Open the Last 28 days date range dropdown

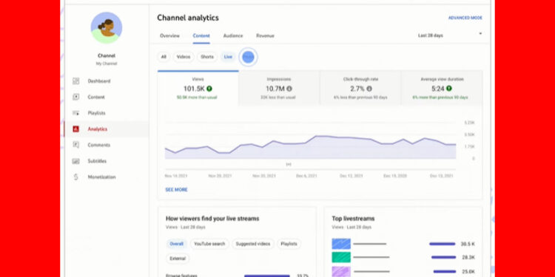449,35
